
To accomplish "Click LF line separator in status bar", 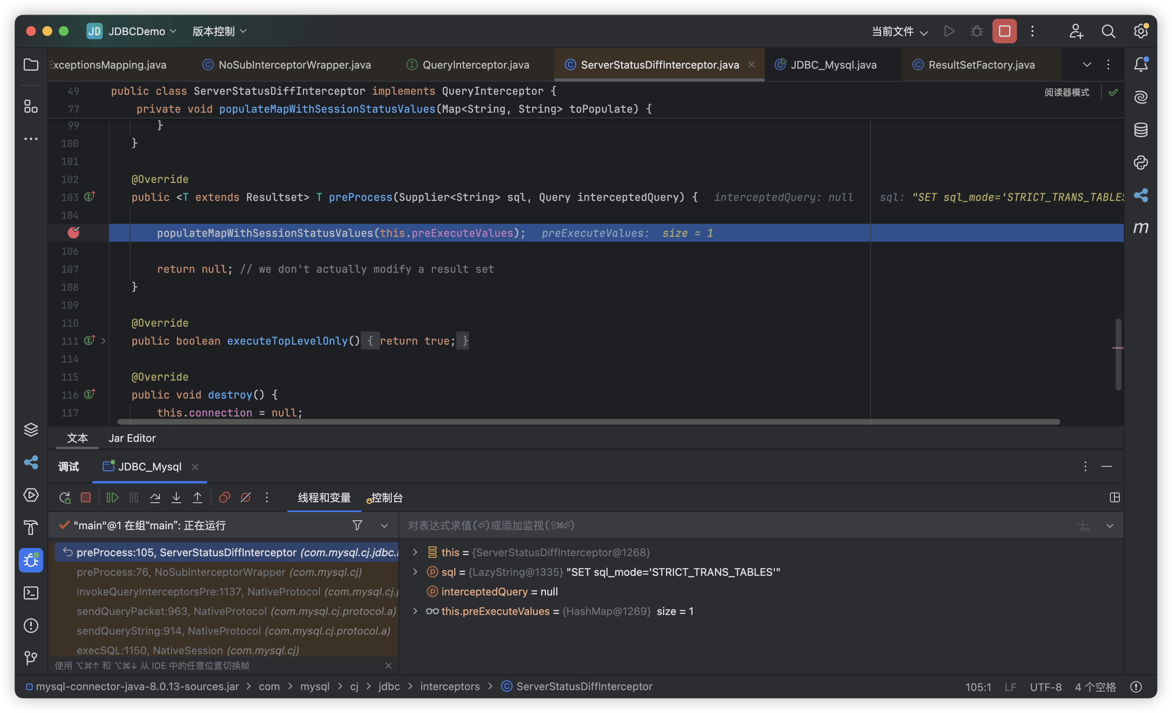I will tap(1010, 686).
